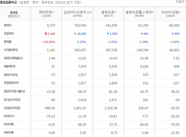Viewport: 186px width, 137px height.
Task: Click the -1.32% change rate
Action: point(112,42)
